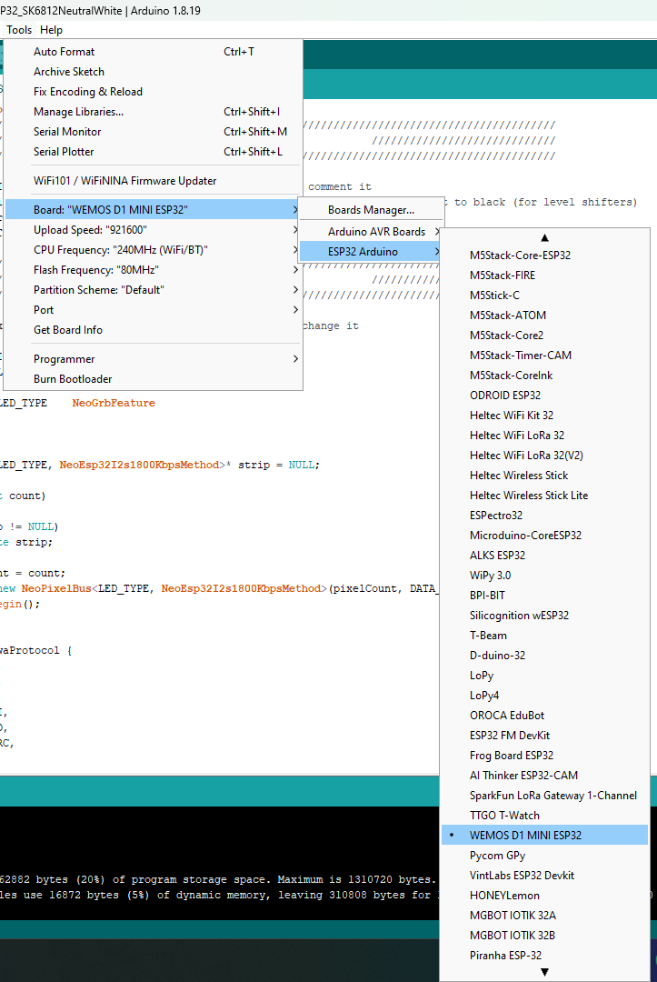The image size is (657, 982).
Task: Select the WEMOS D1 MINI ESP32 board
Action: [544, 835]
